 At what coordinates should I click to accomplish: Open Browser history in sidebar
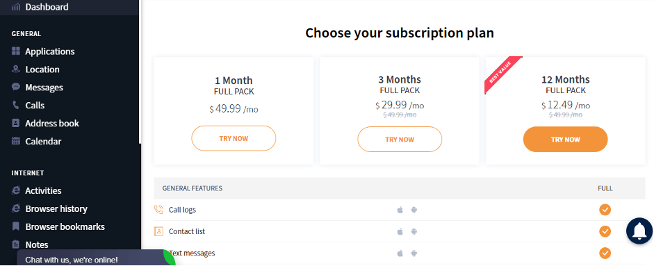56,208
